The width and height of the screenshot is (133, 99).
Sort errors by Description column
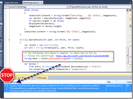coord(58,82)
